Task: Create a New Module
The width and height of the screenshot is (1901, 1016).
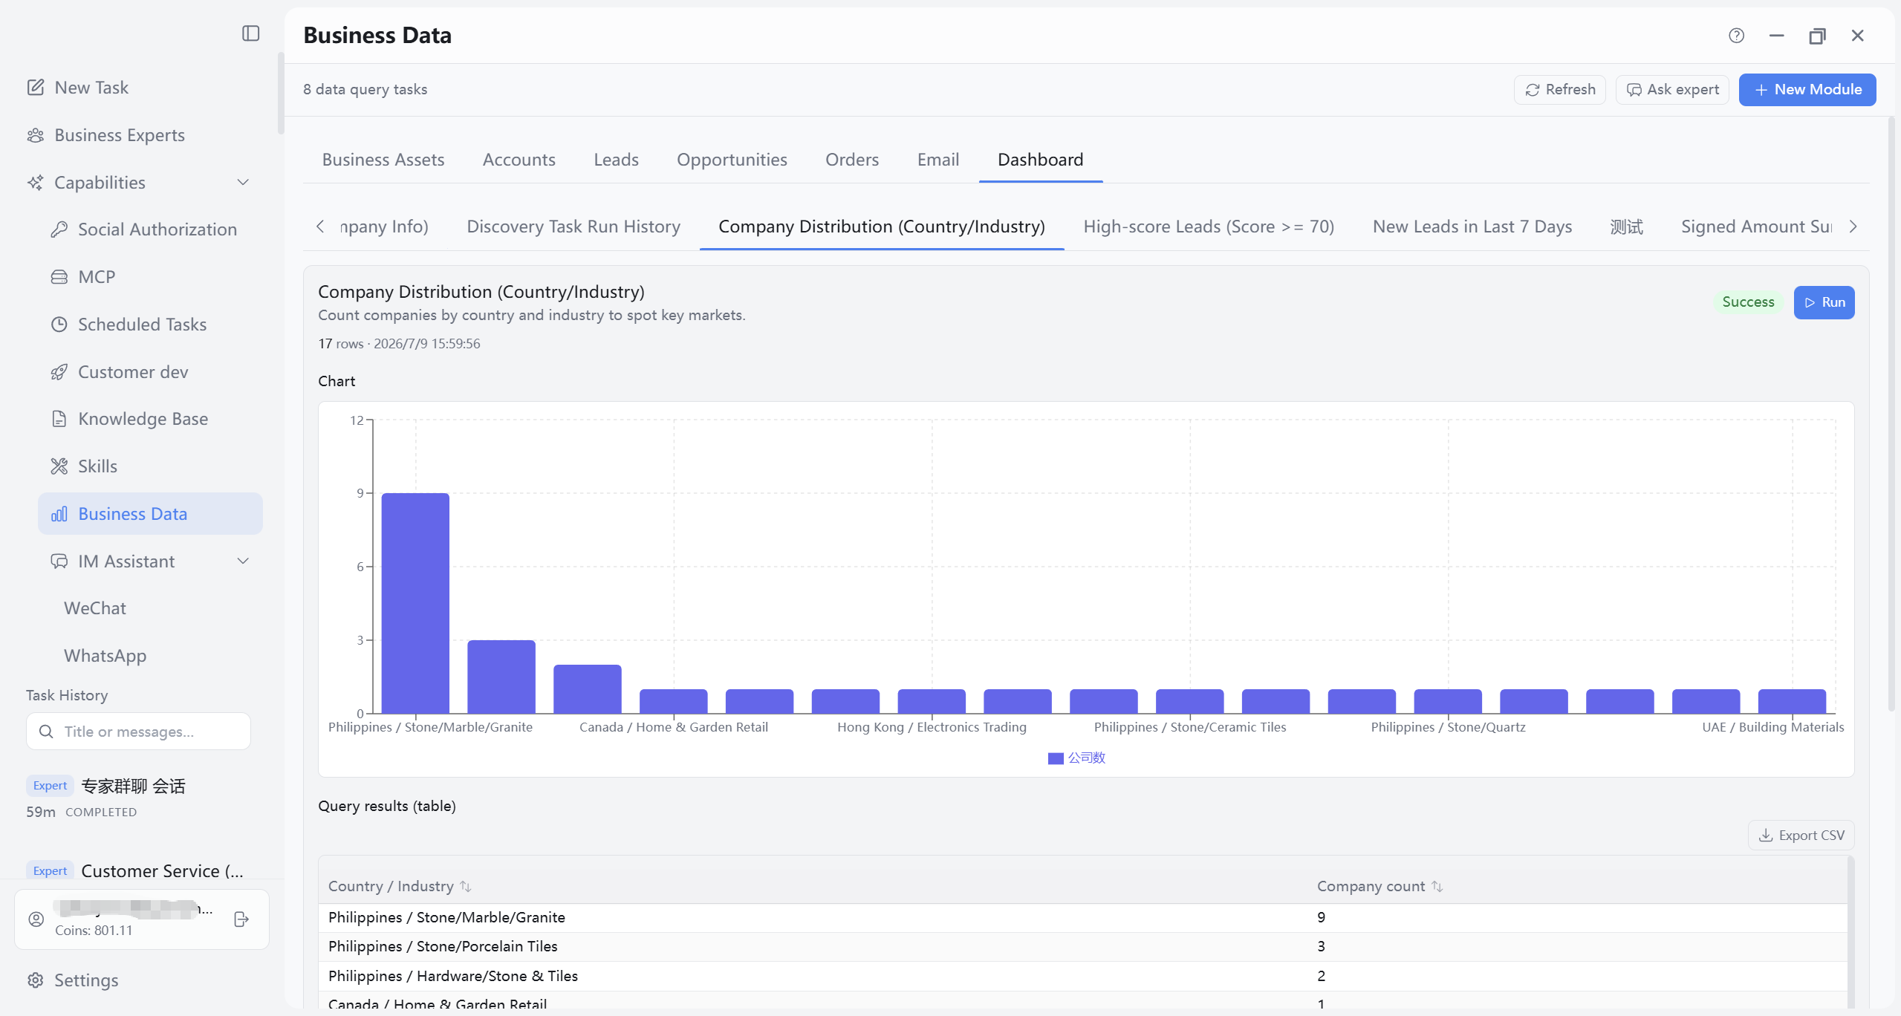Action: pyautogui.click(x=1807, y=90)
